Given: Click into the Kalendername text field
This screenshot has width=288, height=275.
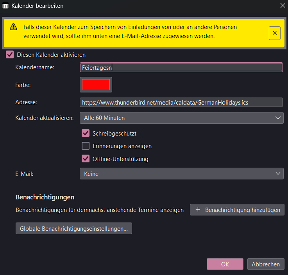Looking at the screenshot, I should tap(181, 67).
